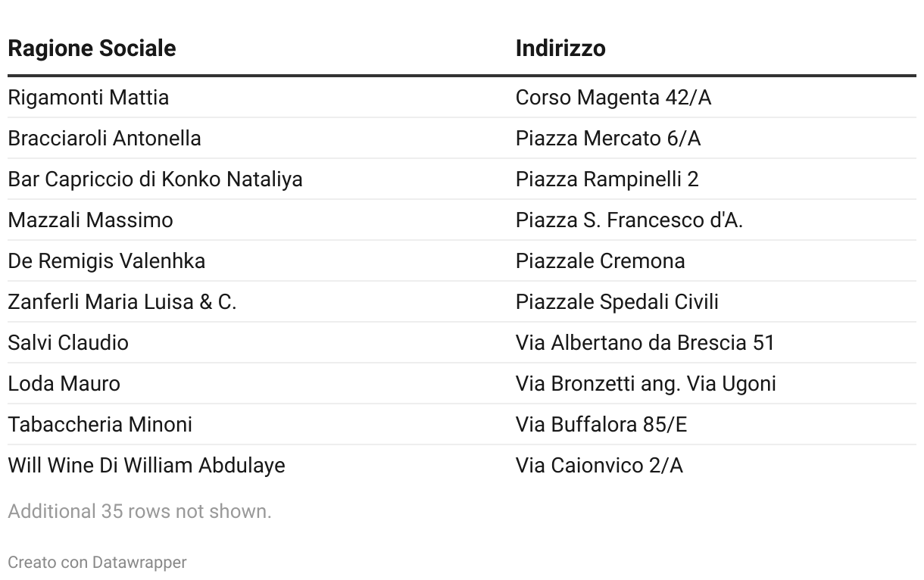Select the Via Buffalora 85/E address
Screen dimensions: 924x580
pyautogui.click(x=601, y=424)
